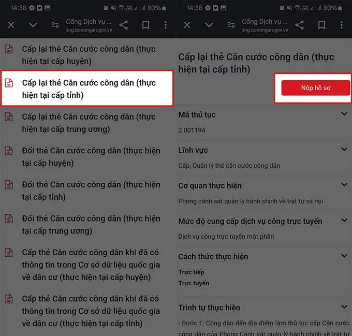Bookmark the page in right phone toolbar

pos(321,25)
